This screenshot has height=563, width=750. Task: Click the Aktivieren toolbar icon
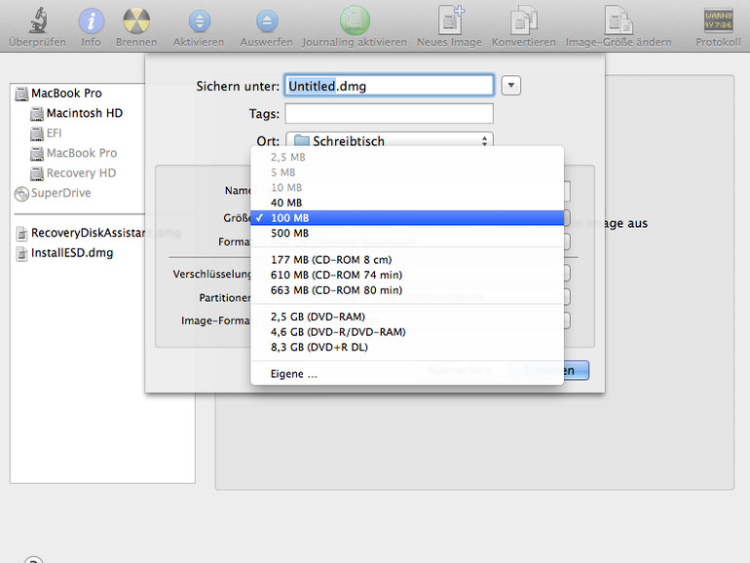click(200, 21)
